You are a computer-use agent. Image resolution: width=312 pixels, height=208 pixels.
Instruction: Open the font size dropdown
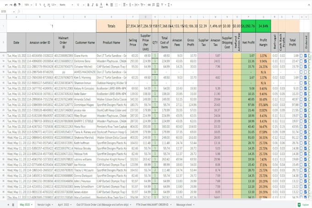(80, 5)
